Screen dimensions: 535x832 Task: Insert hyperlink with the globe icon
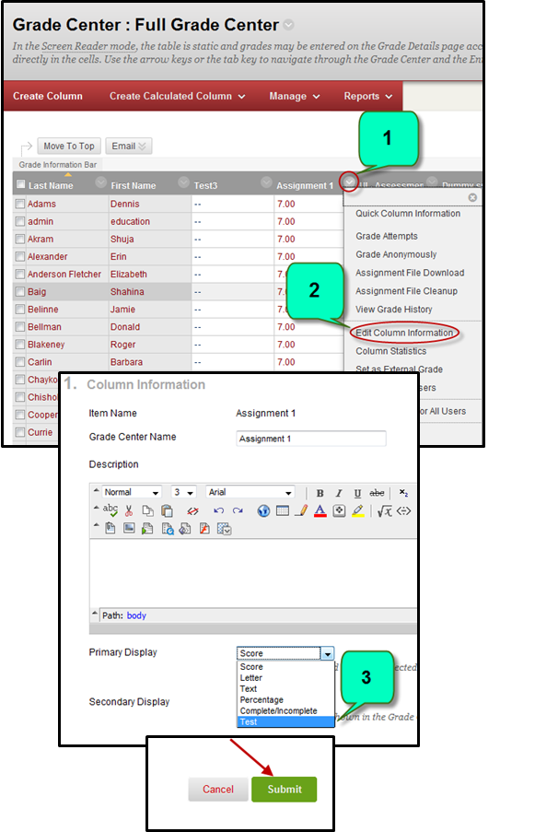(x=263, y=510)
